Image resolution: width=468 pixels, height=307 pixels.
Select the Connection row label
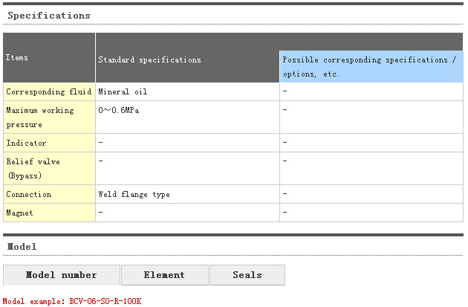click(x=29, y=194)
